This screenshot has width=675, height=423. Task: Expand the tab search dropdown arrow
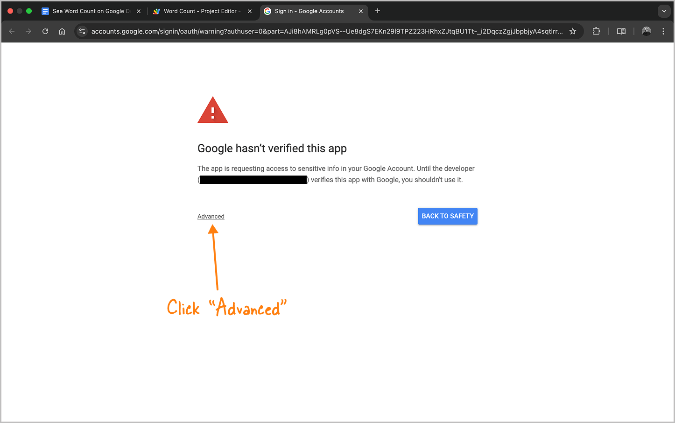(664, 11)
